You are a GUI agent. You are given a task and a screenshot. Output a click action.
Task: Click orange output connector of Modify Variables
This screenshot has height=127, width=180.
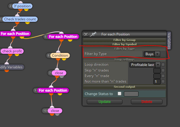[x=7, y=70]
